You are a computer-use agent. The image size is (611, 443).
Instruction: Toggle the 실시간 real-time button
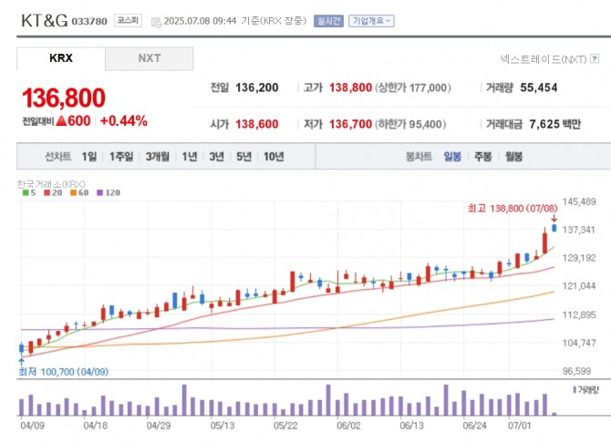pos(328,21)
